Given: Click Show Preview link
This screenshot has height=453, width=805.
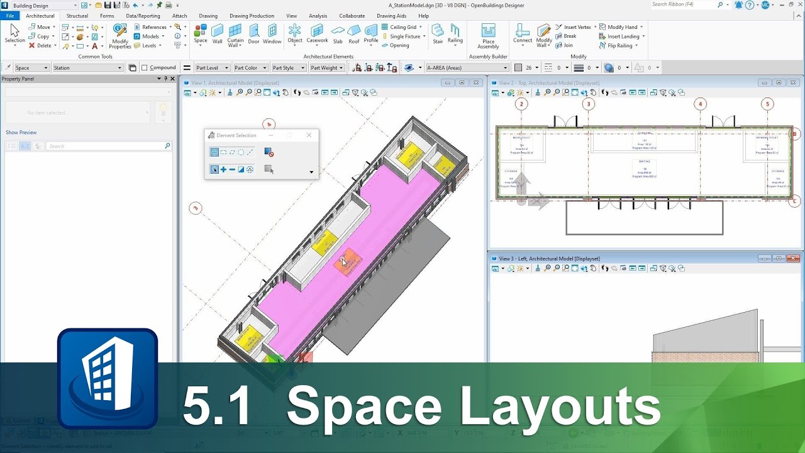Looking at the screenshot, I should tap(21, 133).
